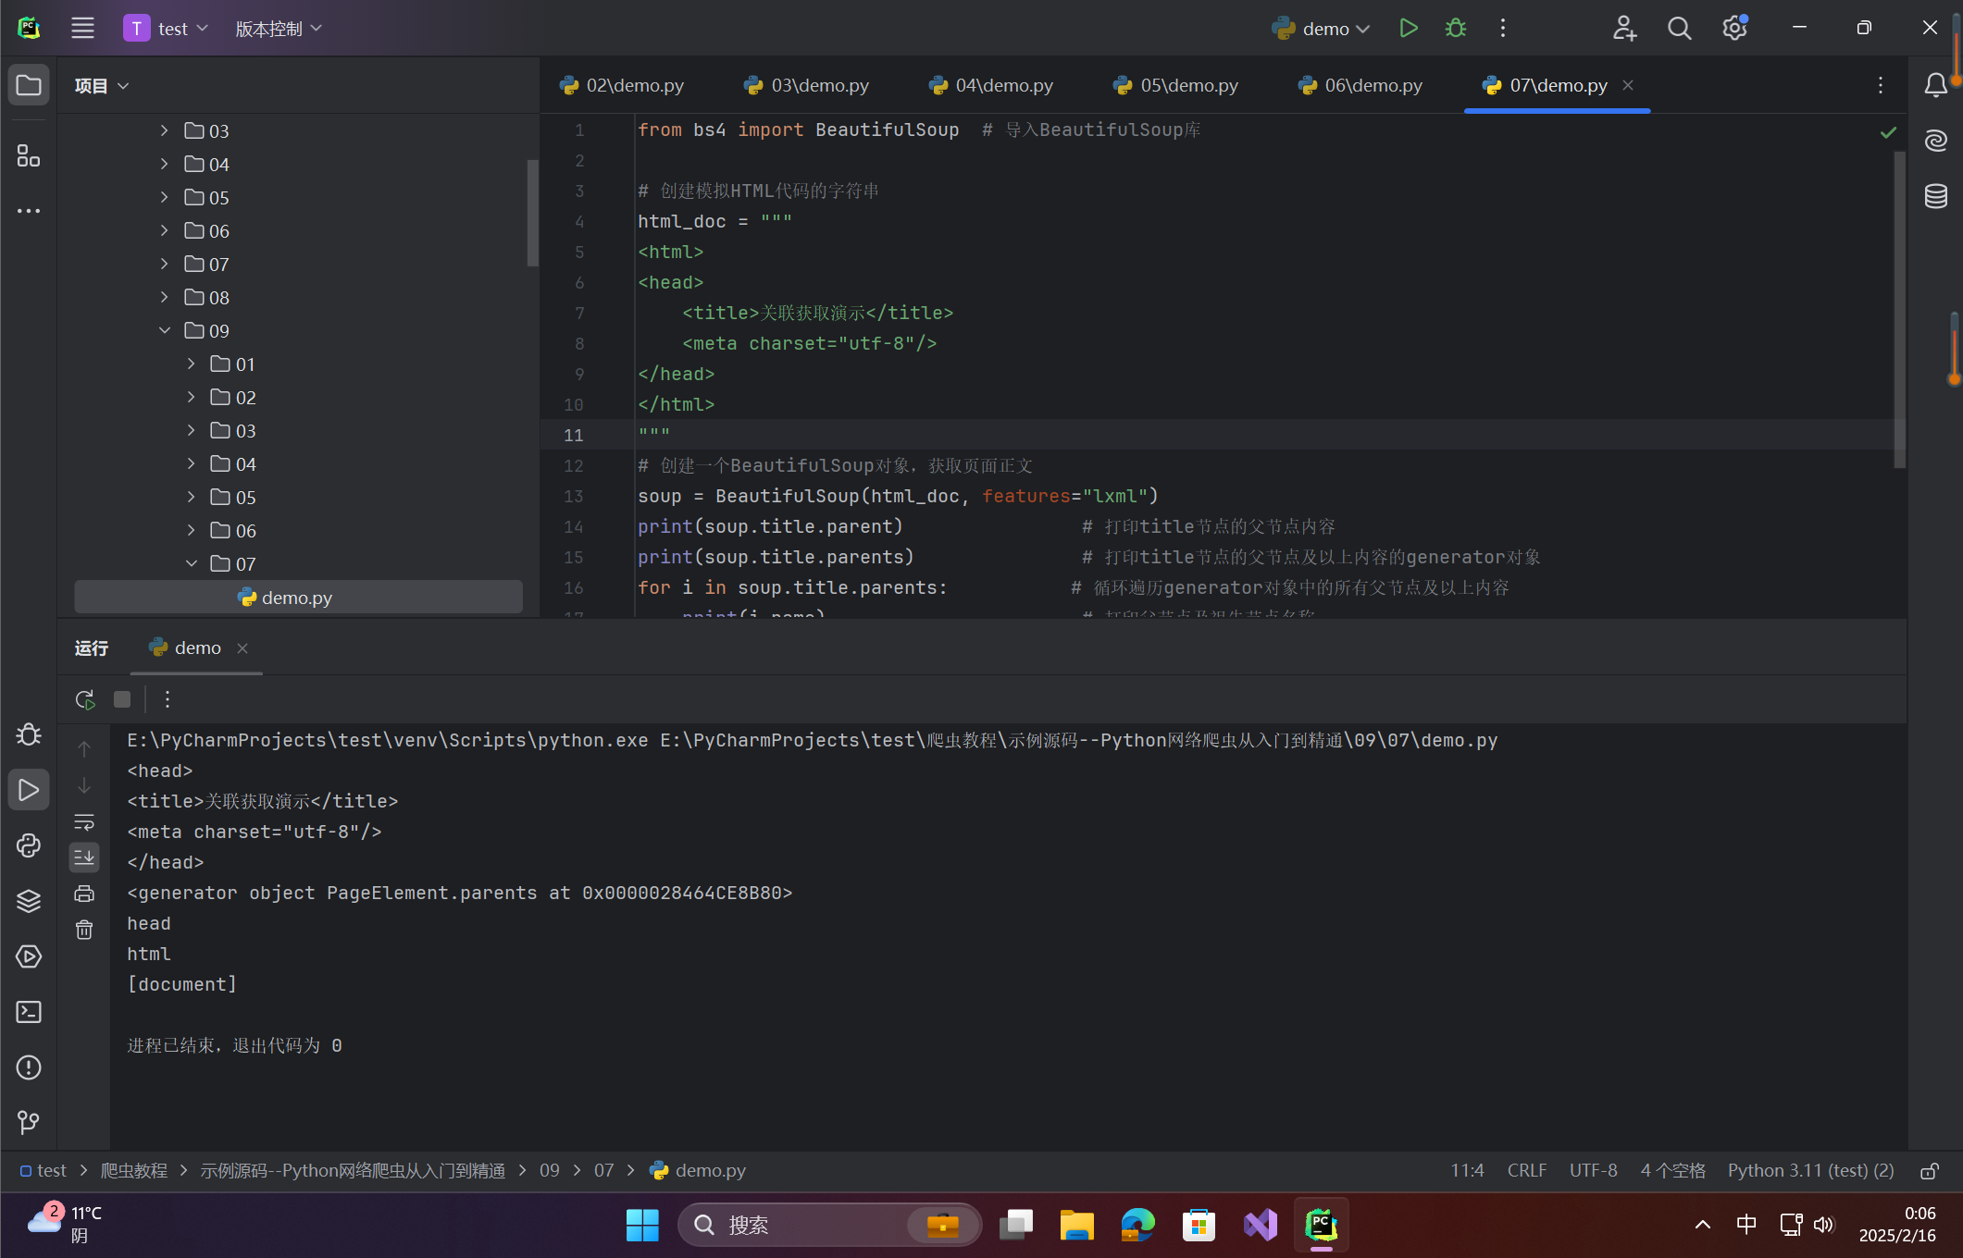This screenshot has height=1258, width=1963.
Task: Open the notifications bell
Action: click(1935, 85)
